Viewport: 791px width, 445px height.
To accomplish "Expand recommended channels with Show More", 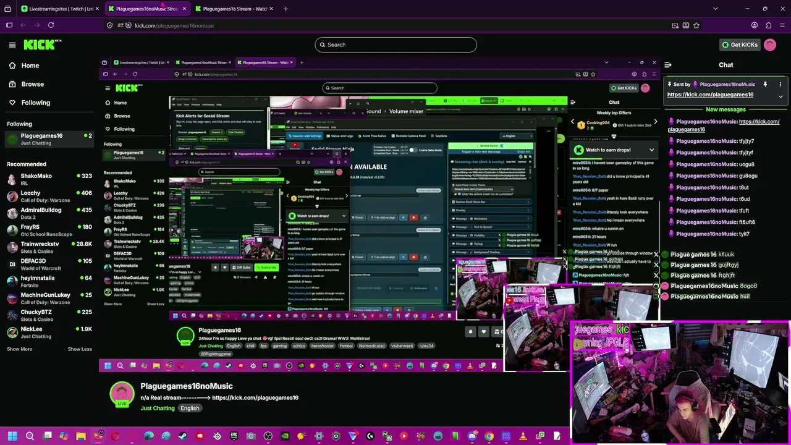I will pos(19,349).
